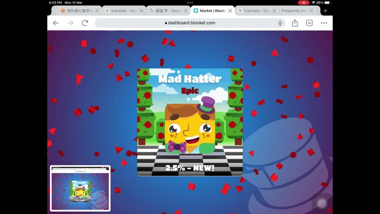Click the red Epic rarity label
The image size is (380, 214).
coord(190,91)
